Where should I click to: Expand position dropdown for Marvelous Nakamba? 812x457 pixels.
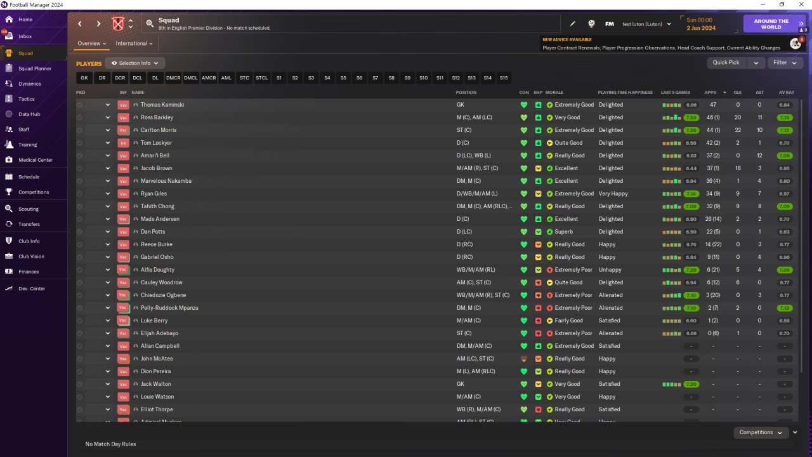tap(108, 181)
